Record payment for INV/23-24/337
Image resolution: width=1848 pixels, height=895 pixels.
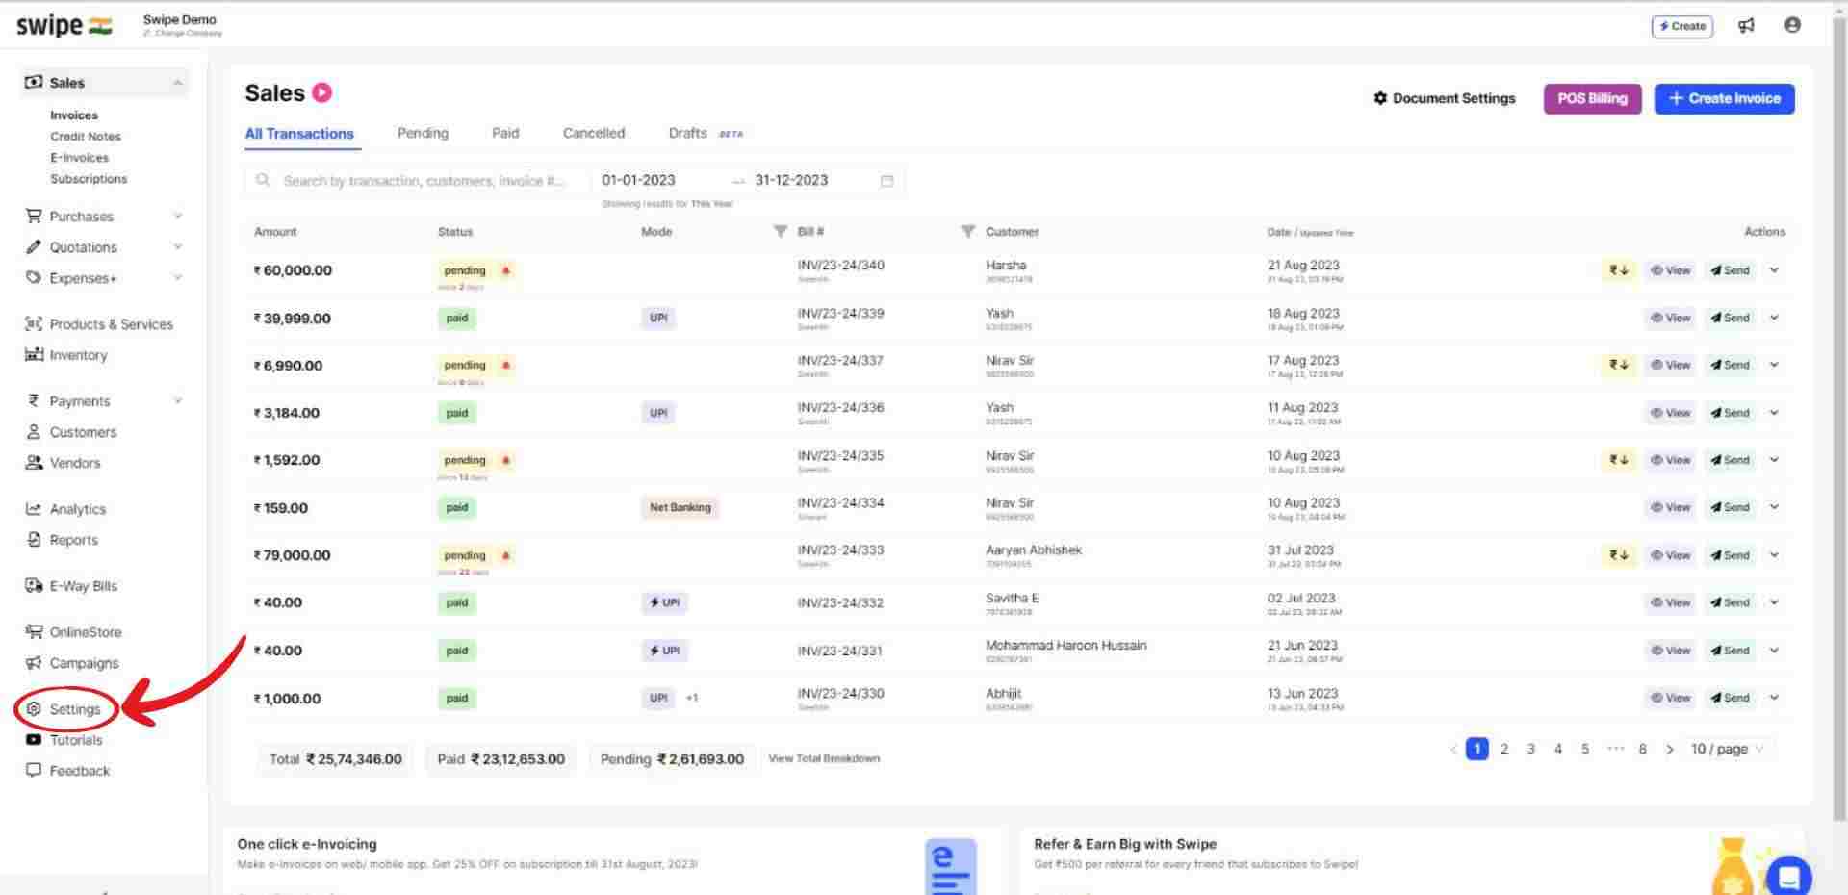point(1619,365)
